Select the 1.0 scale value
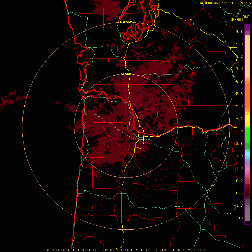 tap(239, 168)
